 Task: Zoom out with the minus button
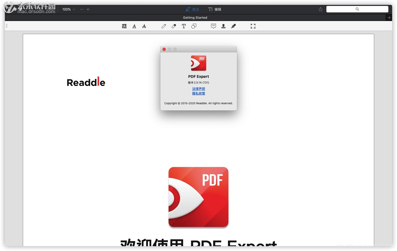coord(82,9)
